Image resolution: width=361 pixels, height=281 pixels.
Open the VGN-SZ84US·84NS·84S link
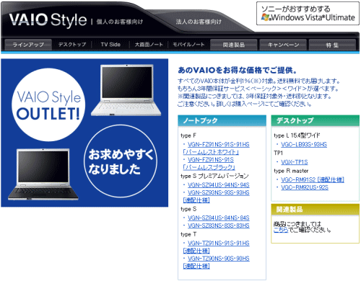tap(219, 218)
